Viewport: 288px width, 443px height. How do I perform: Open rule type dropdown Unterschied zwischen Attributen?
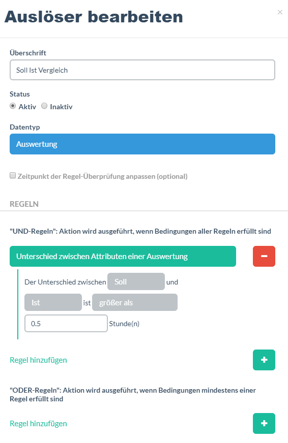coord(123,256)
